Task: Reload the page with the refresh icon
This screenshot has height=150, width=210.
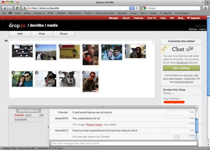Action: pos(137,8)
